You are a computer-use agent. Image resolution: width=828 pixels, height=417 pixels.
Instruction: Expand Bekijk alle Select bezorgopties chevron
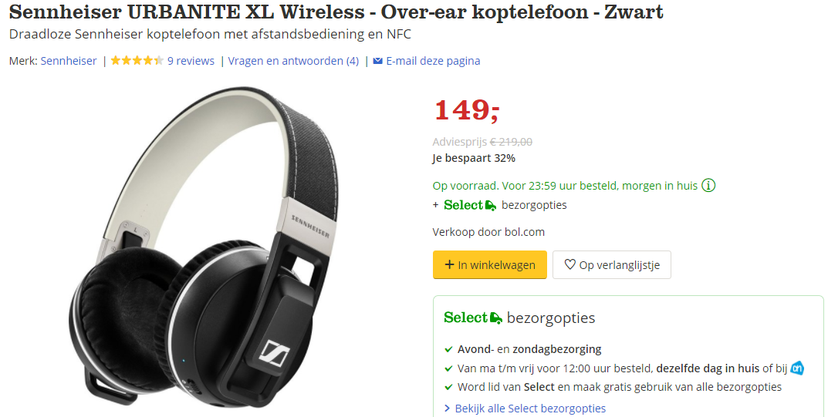[x=448, y=409]
